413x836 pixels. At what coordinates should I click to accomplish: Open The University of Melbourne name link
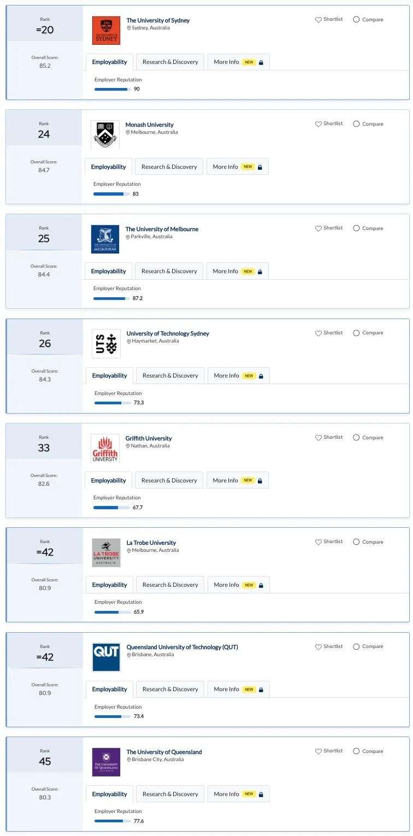pos(162,229)
